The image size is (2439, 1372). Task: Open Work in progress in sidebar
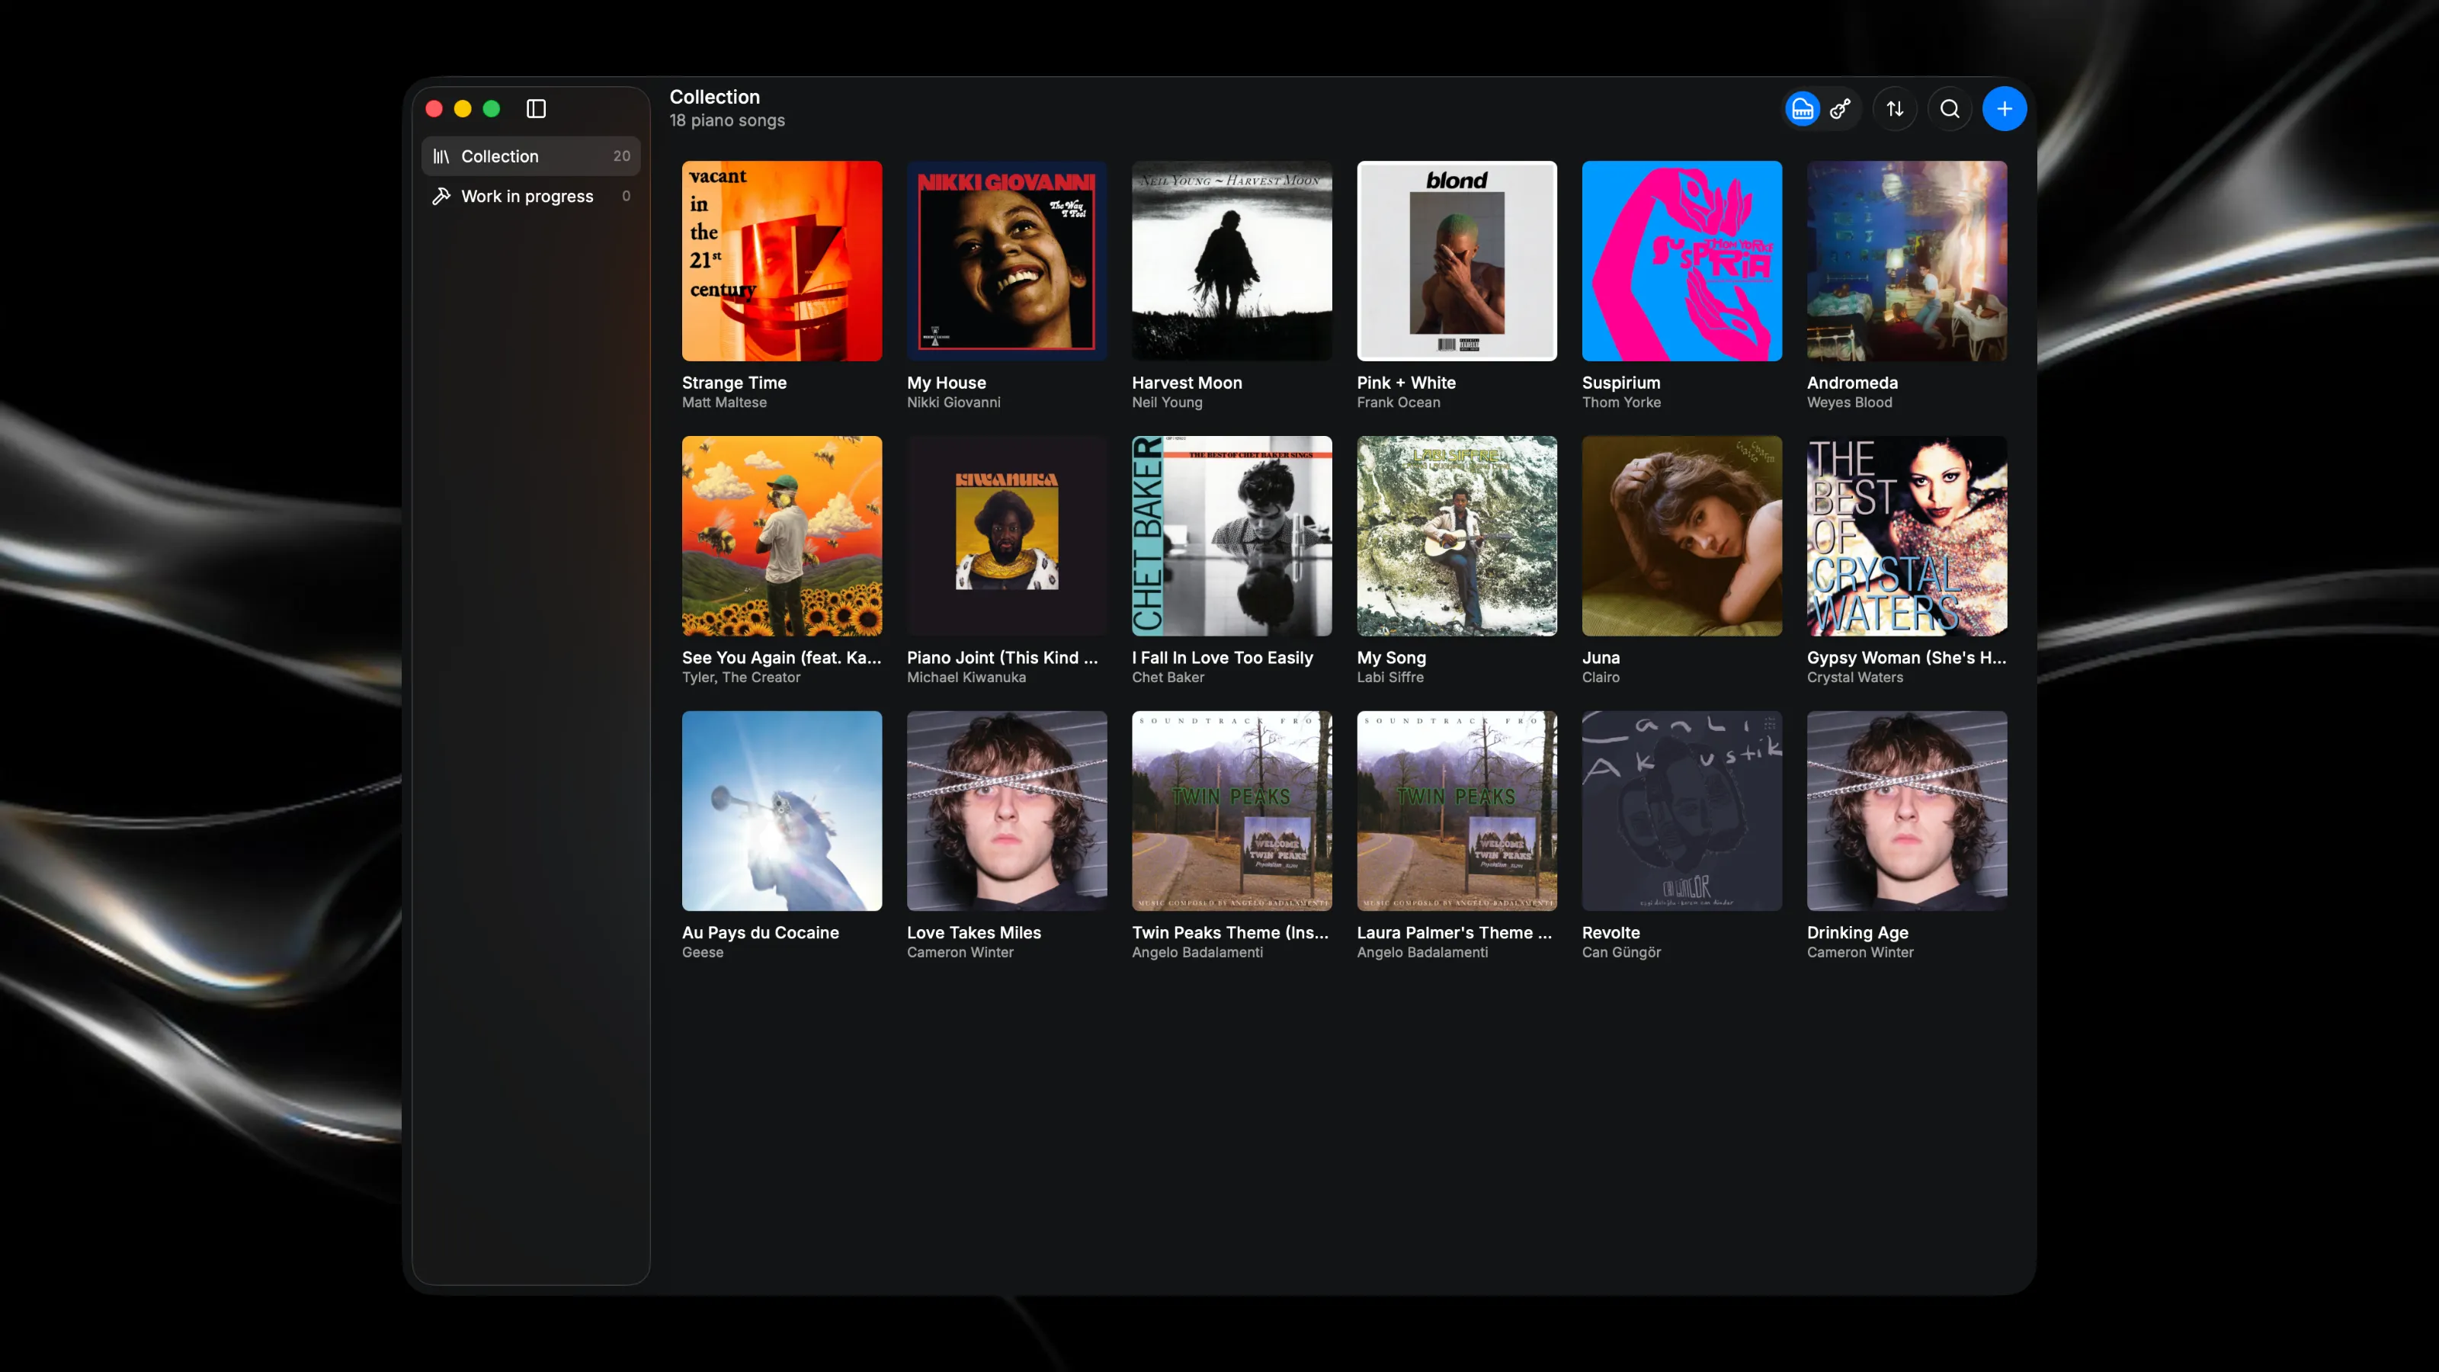pyautogui.click(x=531, y=196)
